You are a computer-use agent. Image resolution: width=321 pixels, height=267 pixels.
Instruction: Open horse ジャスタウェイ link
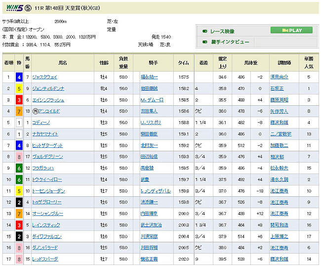[44, 77]
